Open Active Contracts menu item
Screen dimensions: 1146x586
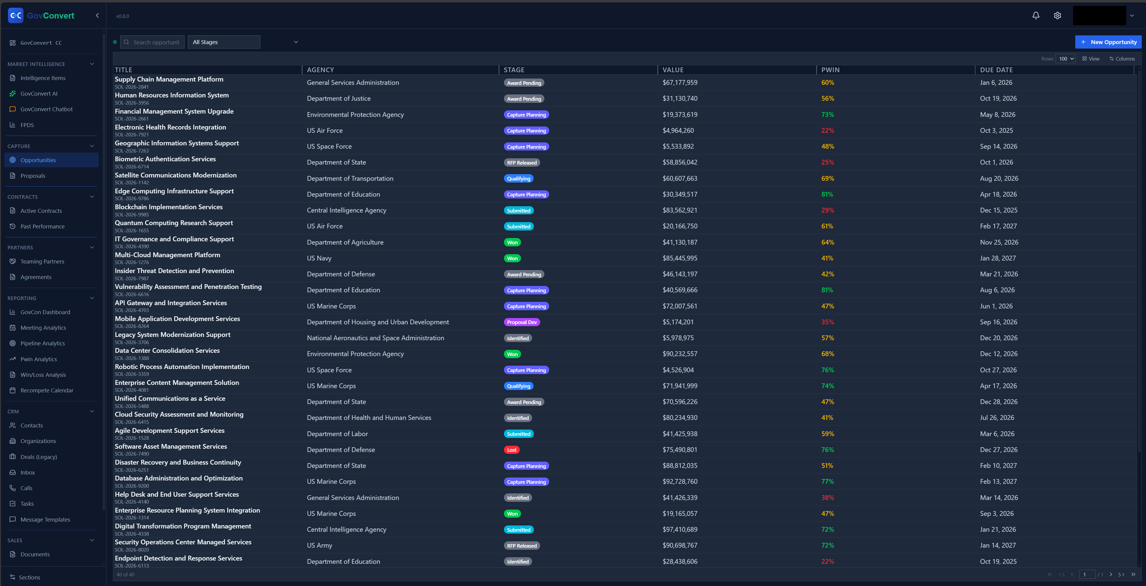pos(41,211)
